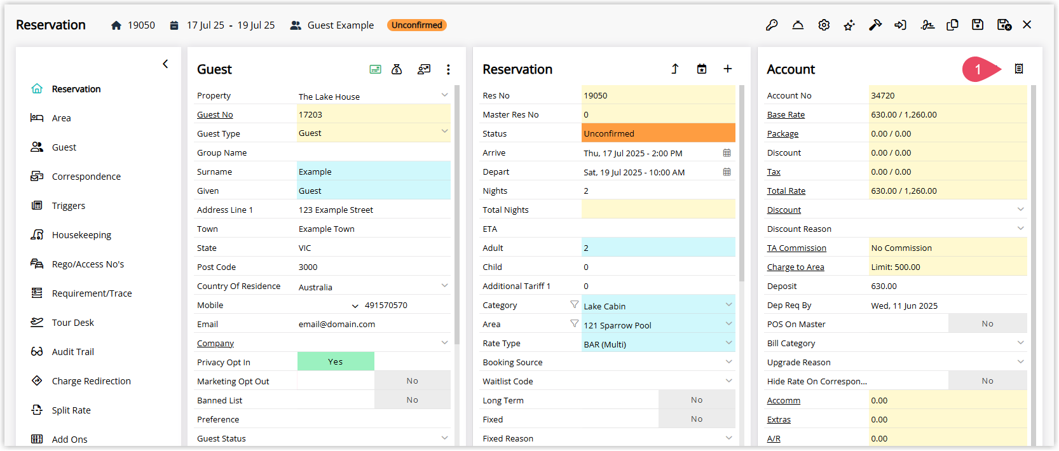Expand Country Of Residence dropdown
The image size is (1059, 451).
tap(444, 285)
